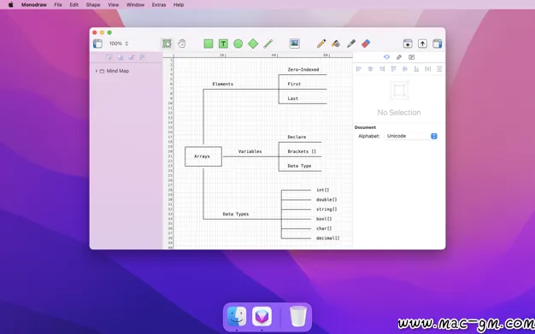Open Monodraw icon in the Dock
Screen dimensions: 535x334
[262, 316]
